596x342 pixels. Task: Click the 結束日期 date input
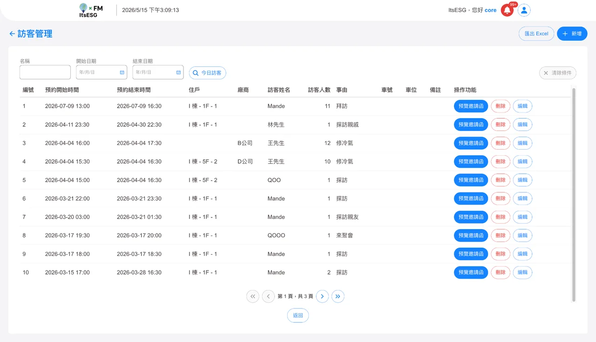(158, 72)
